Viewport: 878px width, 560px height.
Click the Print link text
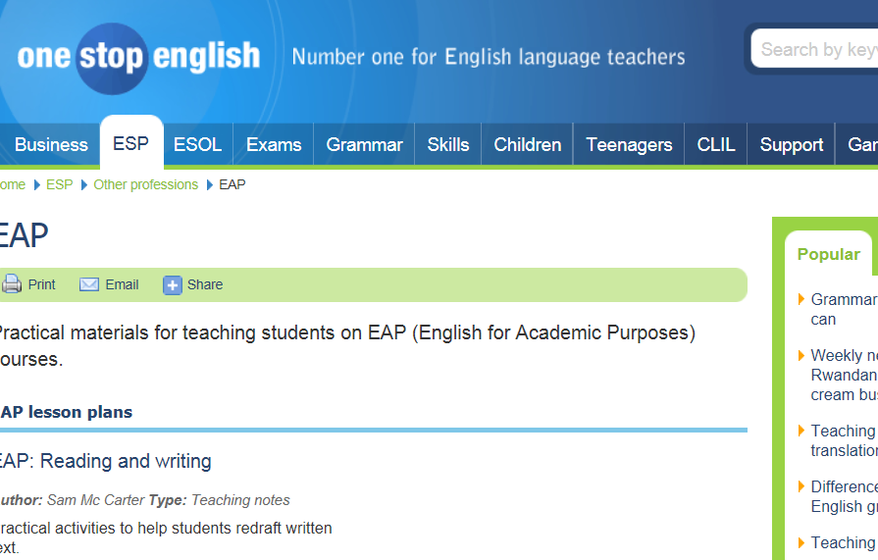[x=41, y=284]
